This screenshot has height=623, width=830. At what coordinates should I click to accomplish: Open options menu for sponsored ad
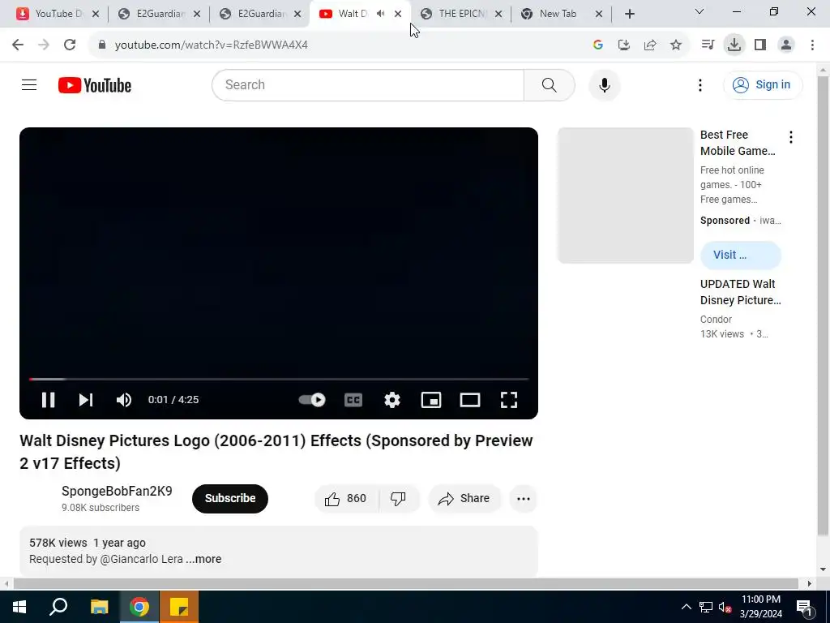pyautogui.click(x=791, y=137)
